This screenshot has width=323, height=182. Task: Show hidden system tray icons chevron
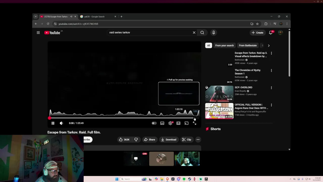click(x=290, y=179)
